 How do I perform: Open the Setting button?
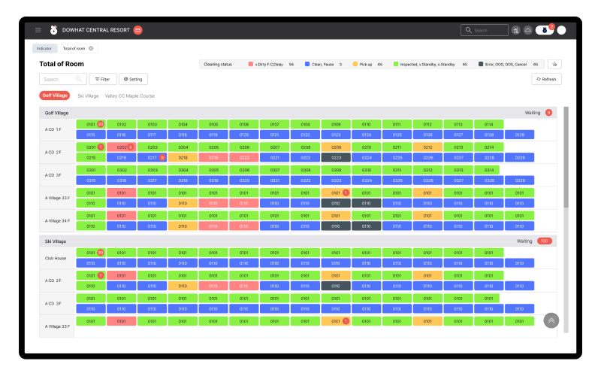click(x=133, y=79)
